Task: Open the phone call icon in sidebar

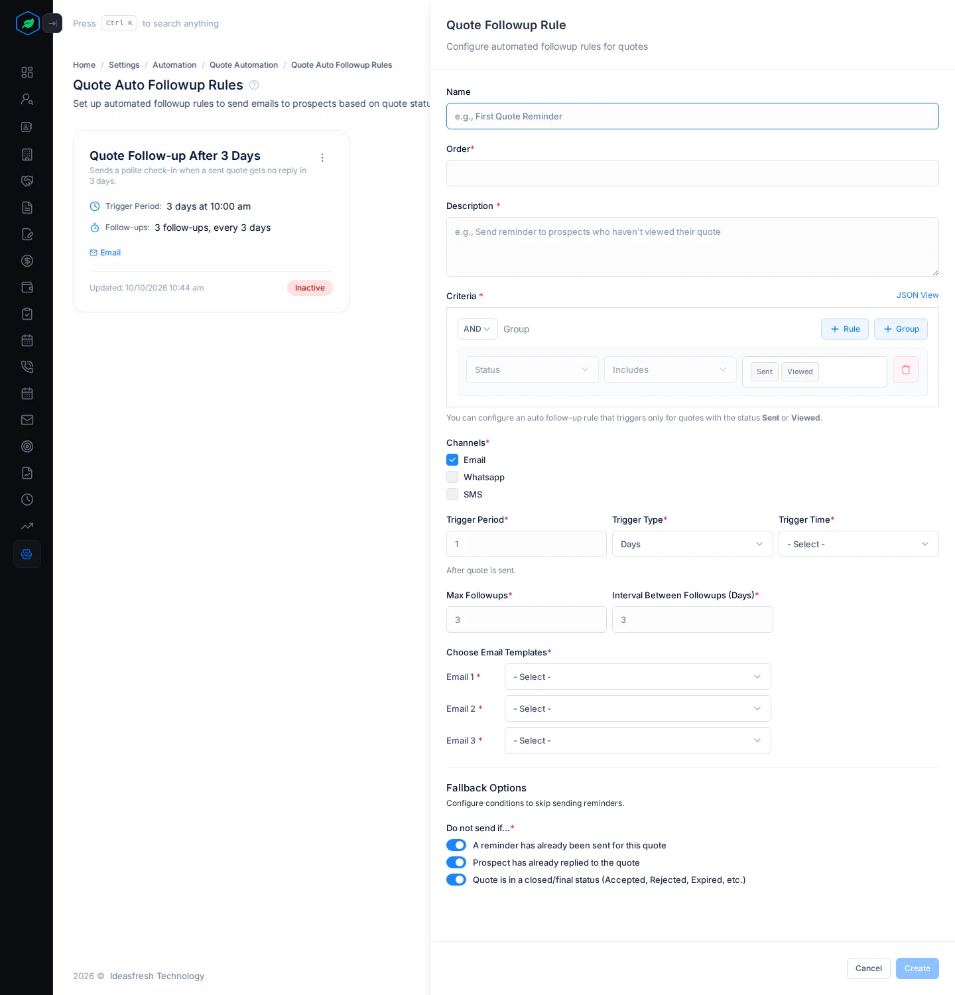Action: [x=27, y=367]
